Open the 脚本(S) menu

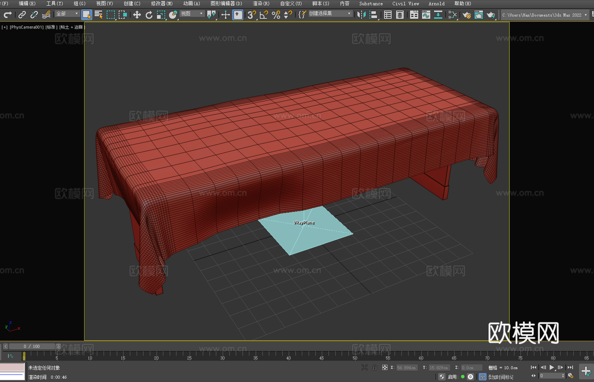(321, 4)
